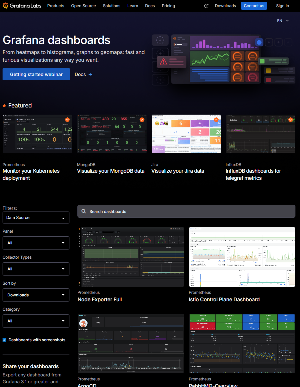
Task: Click the Getting started webinar button
Action: point(36,74)
